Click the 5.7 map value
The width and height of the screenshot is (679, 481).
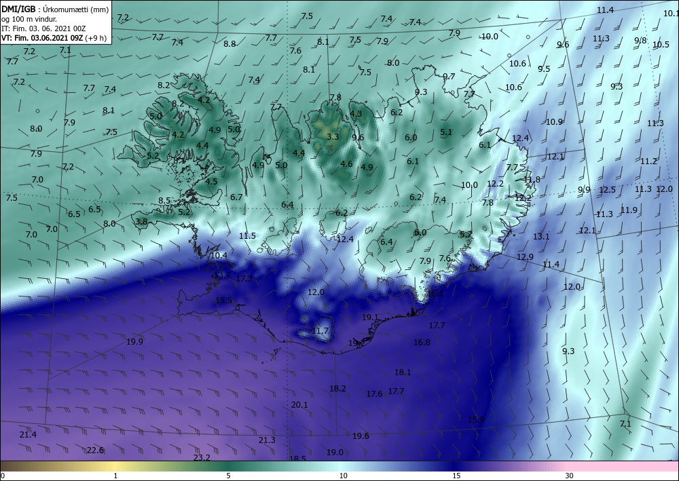(466, 235)
